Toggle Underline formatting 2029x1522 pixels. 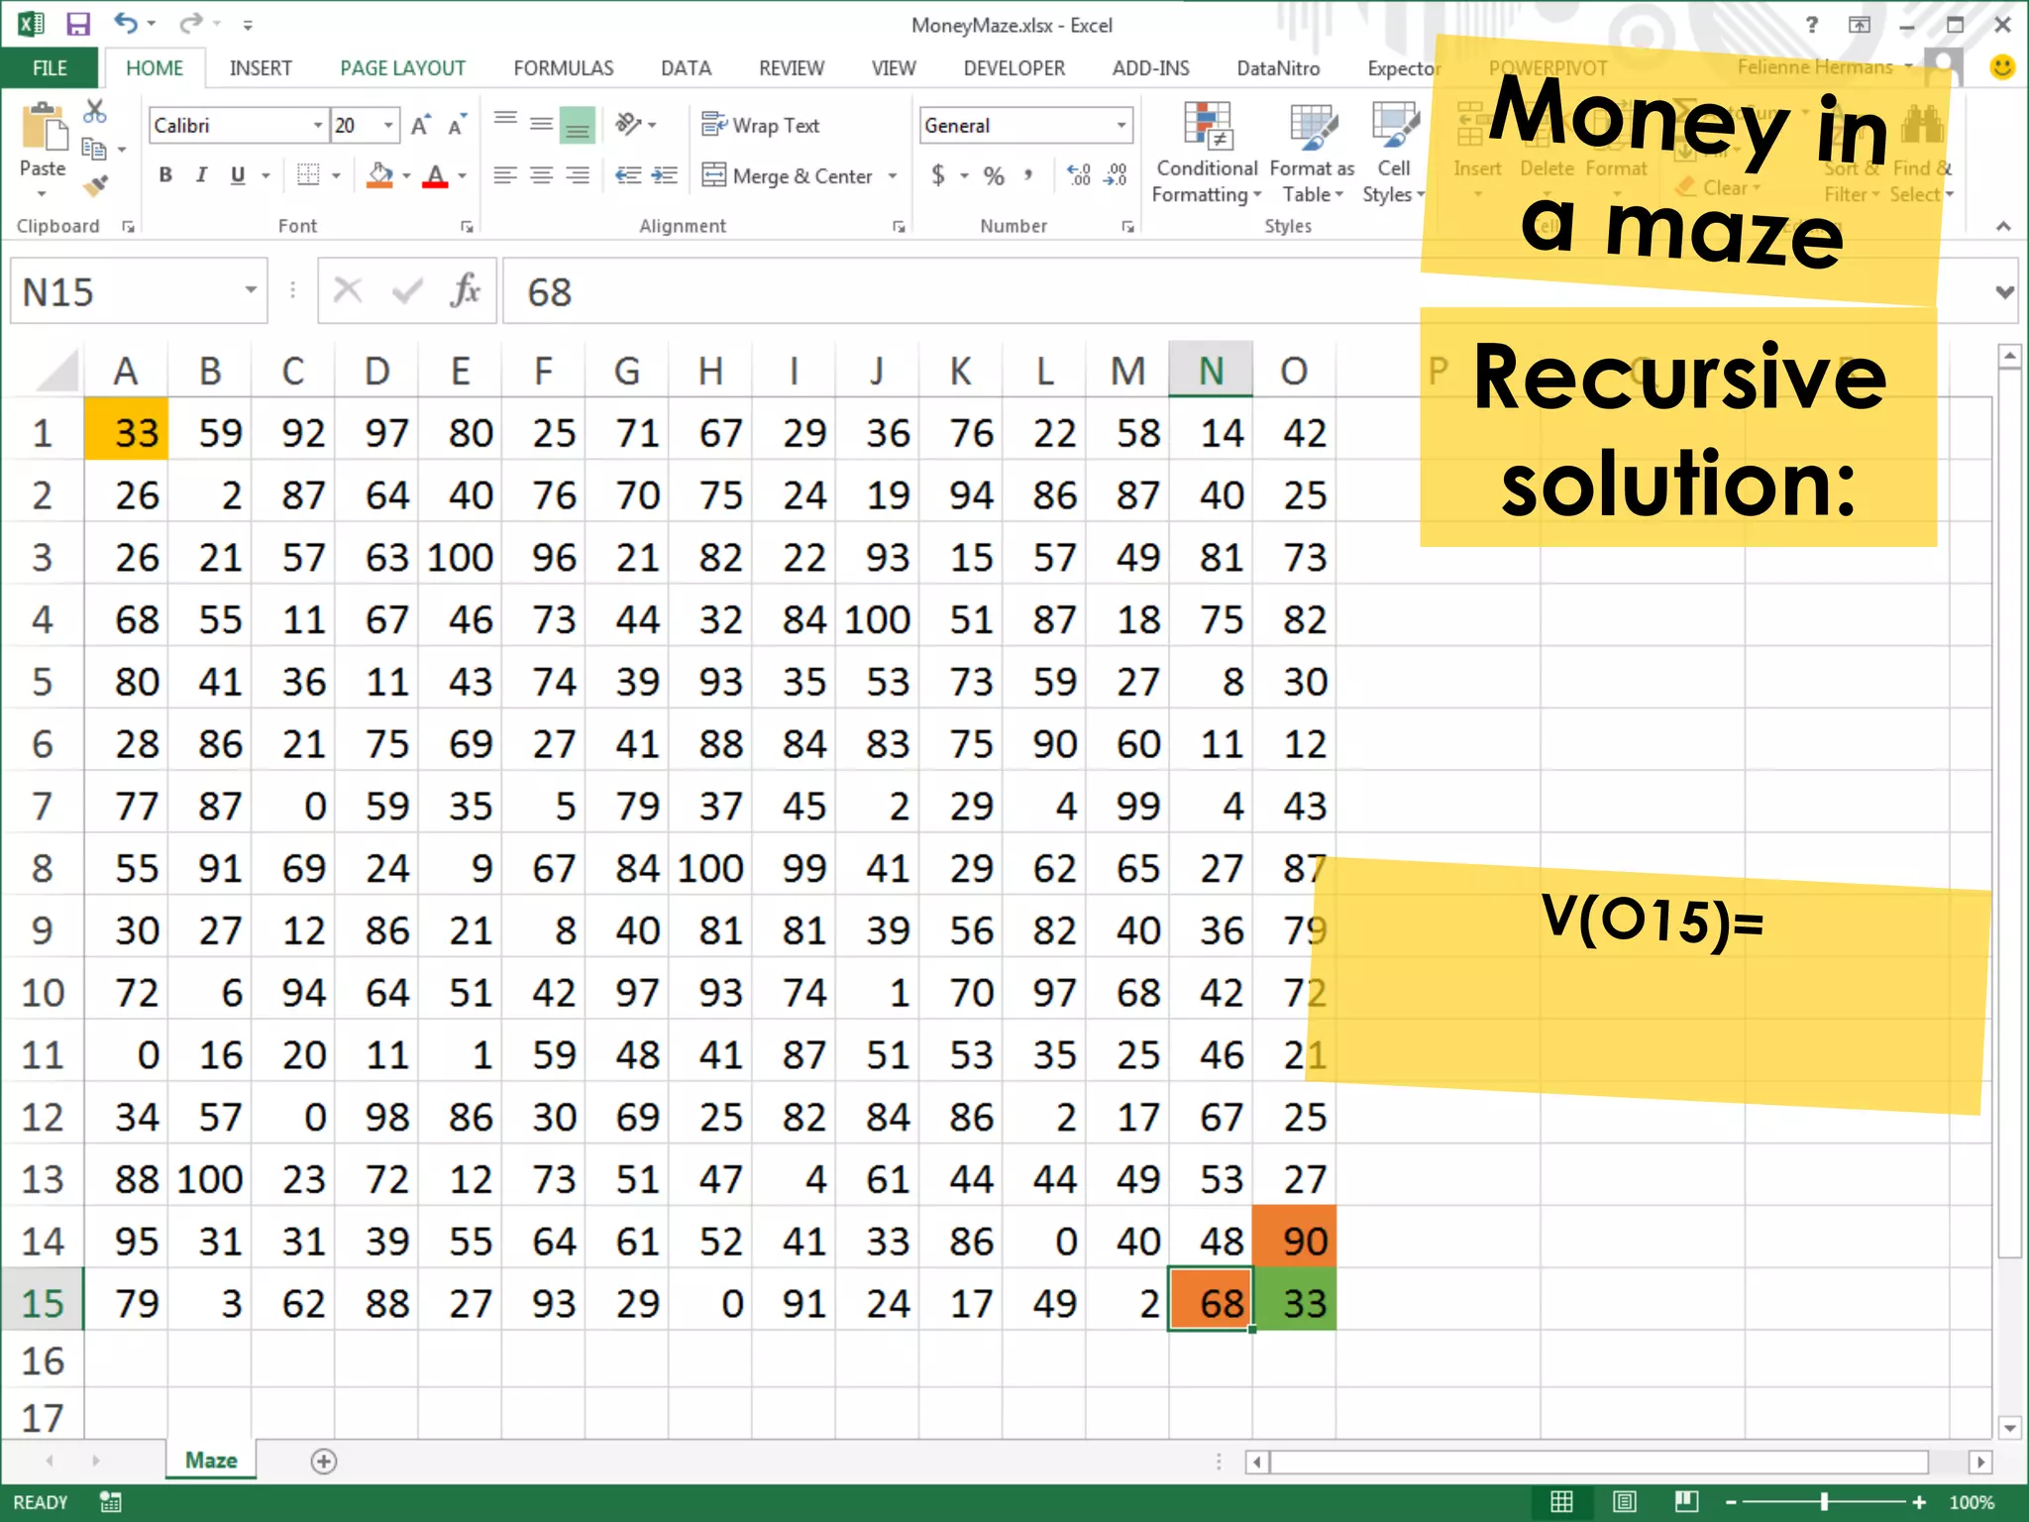coord(238,175)
